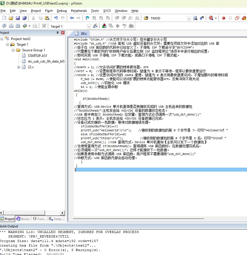Click the Rebuild all target files icon
247x255 pixels.
(x=18, y=26)
